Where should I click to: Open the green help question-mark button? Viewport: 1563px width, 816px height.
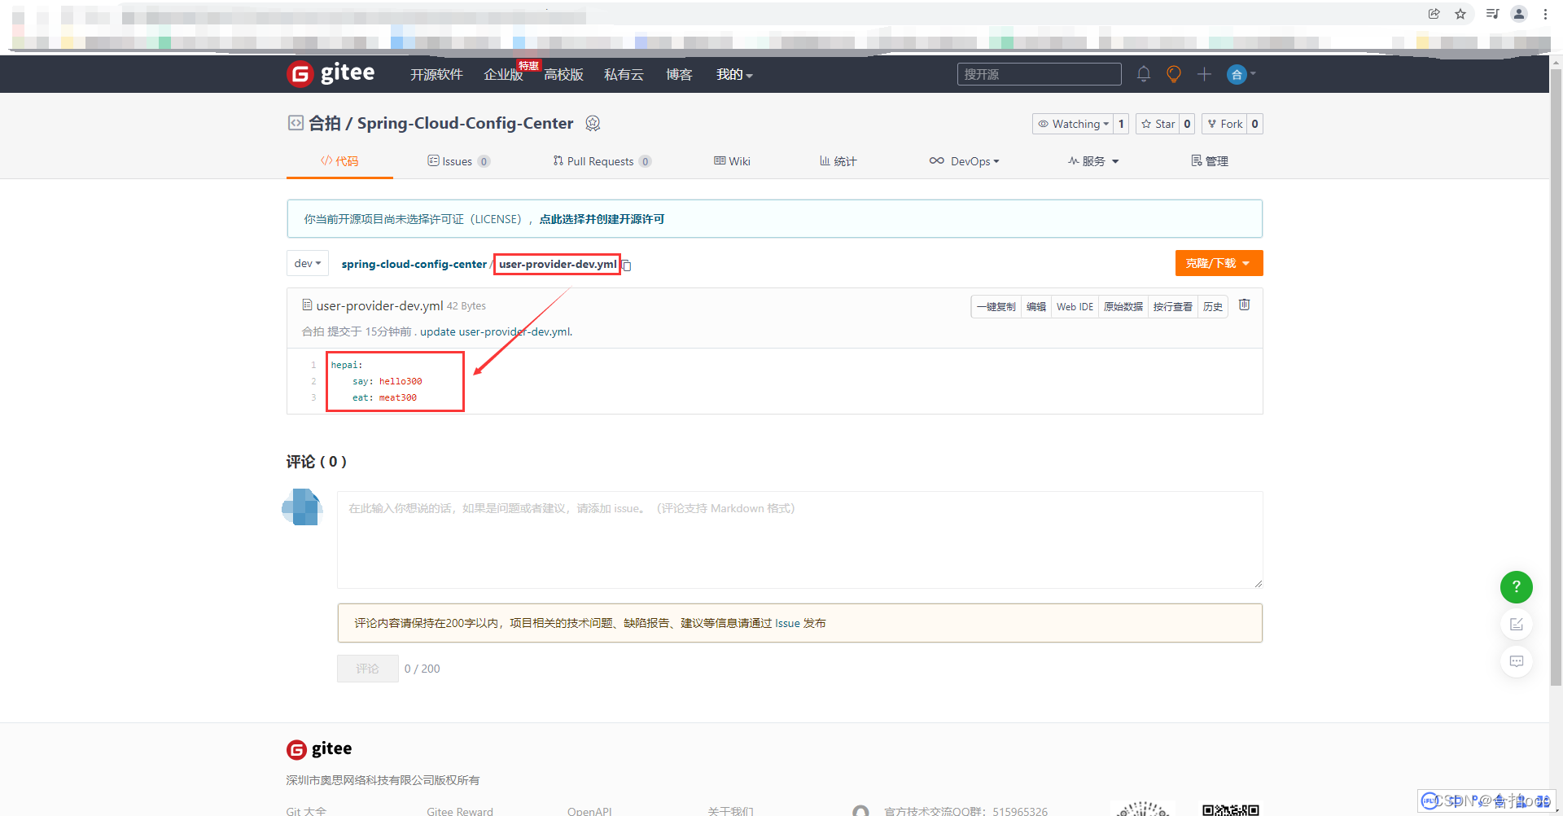tap(1516, 586)
